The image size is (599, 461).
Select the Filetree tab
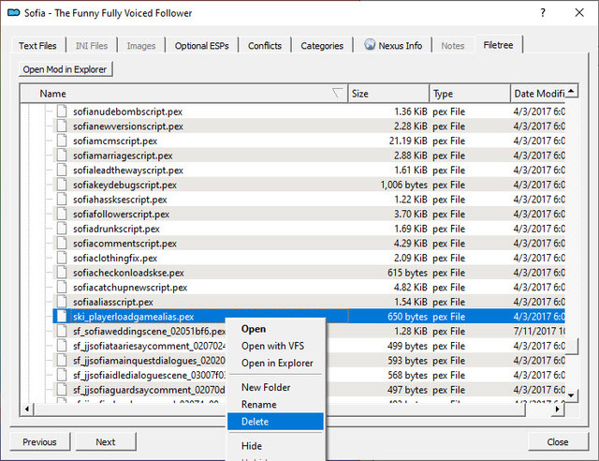pos(498,45)
